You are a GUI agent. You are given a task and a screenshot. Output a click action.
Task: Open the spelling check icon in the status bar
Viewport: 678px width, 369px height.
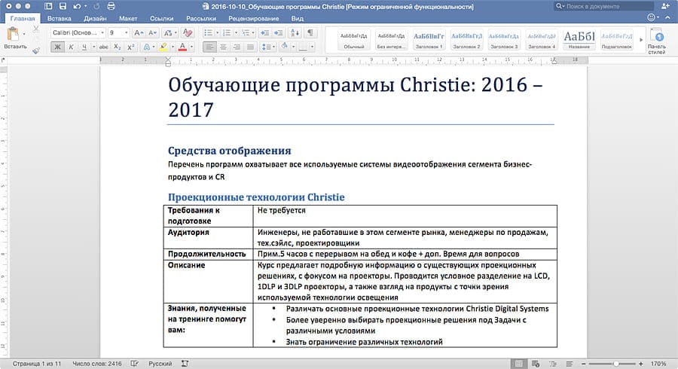click(x=135, y=364)
